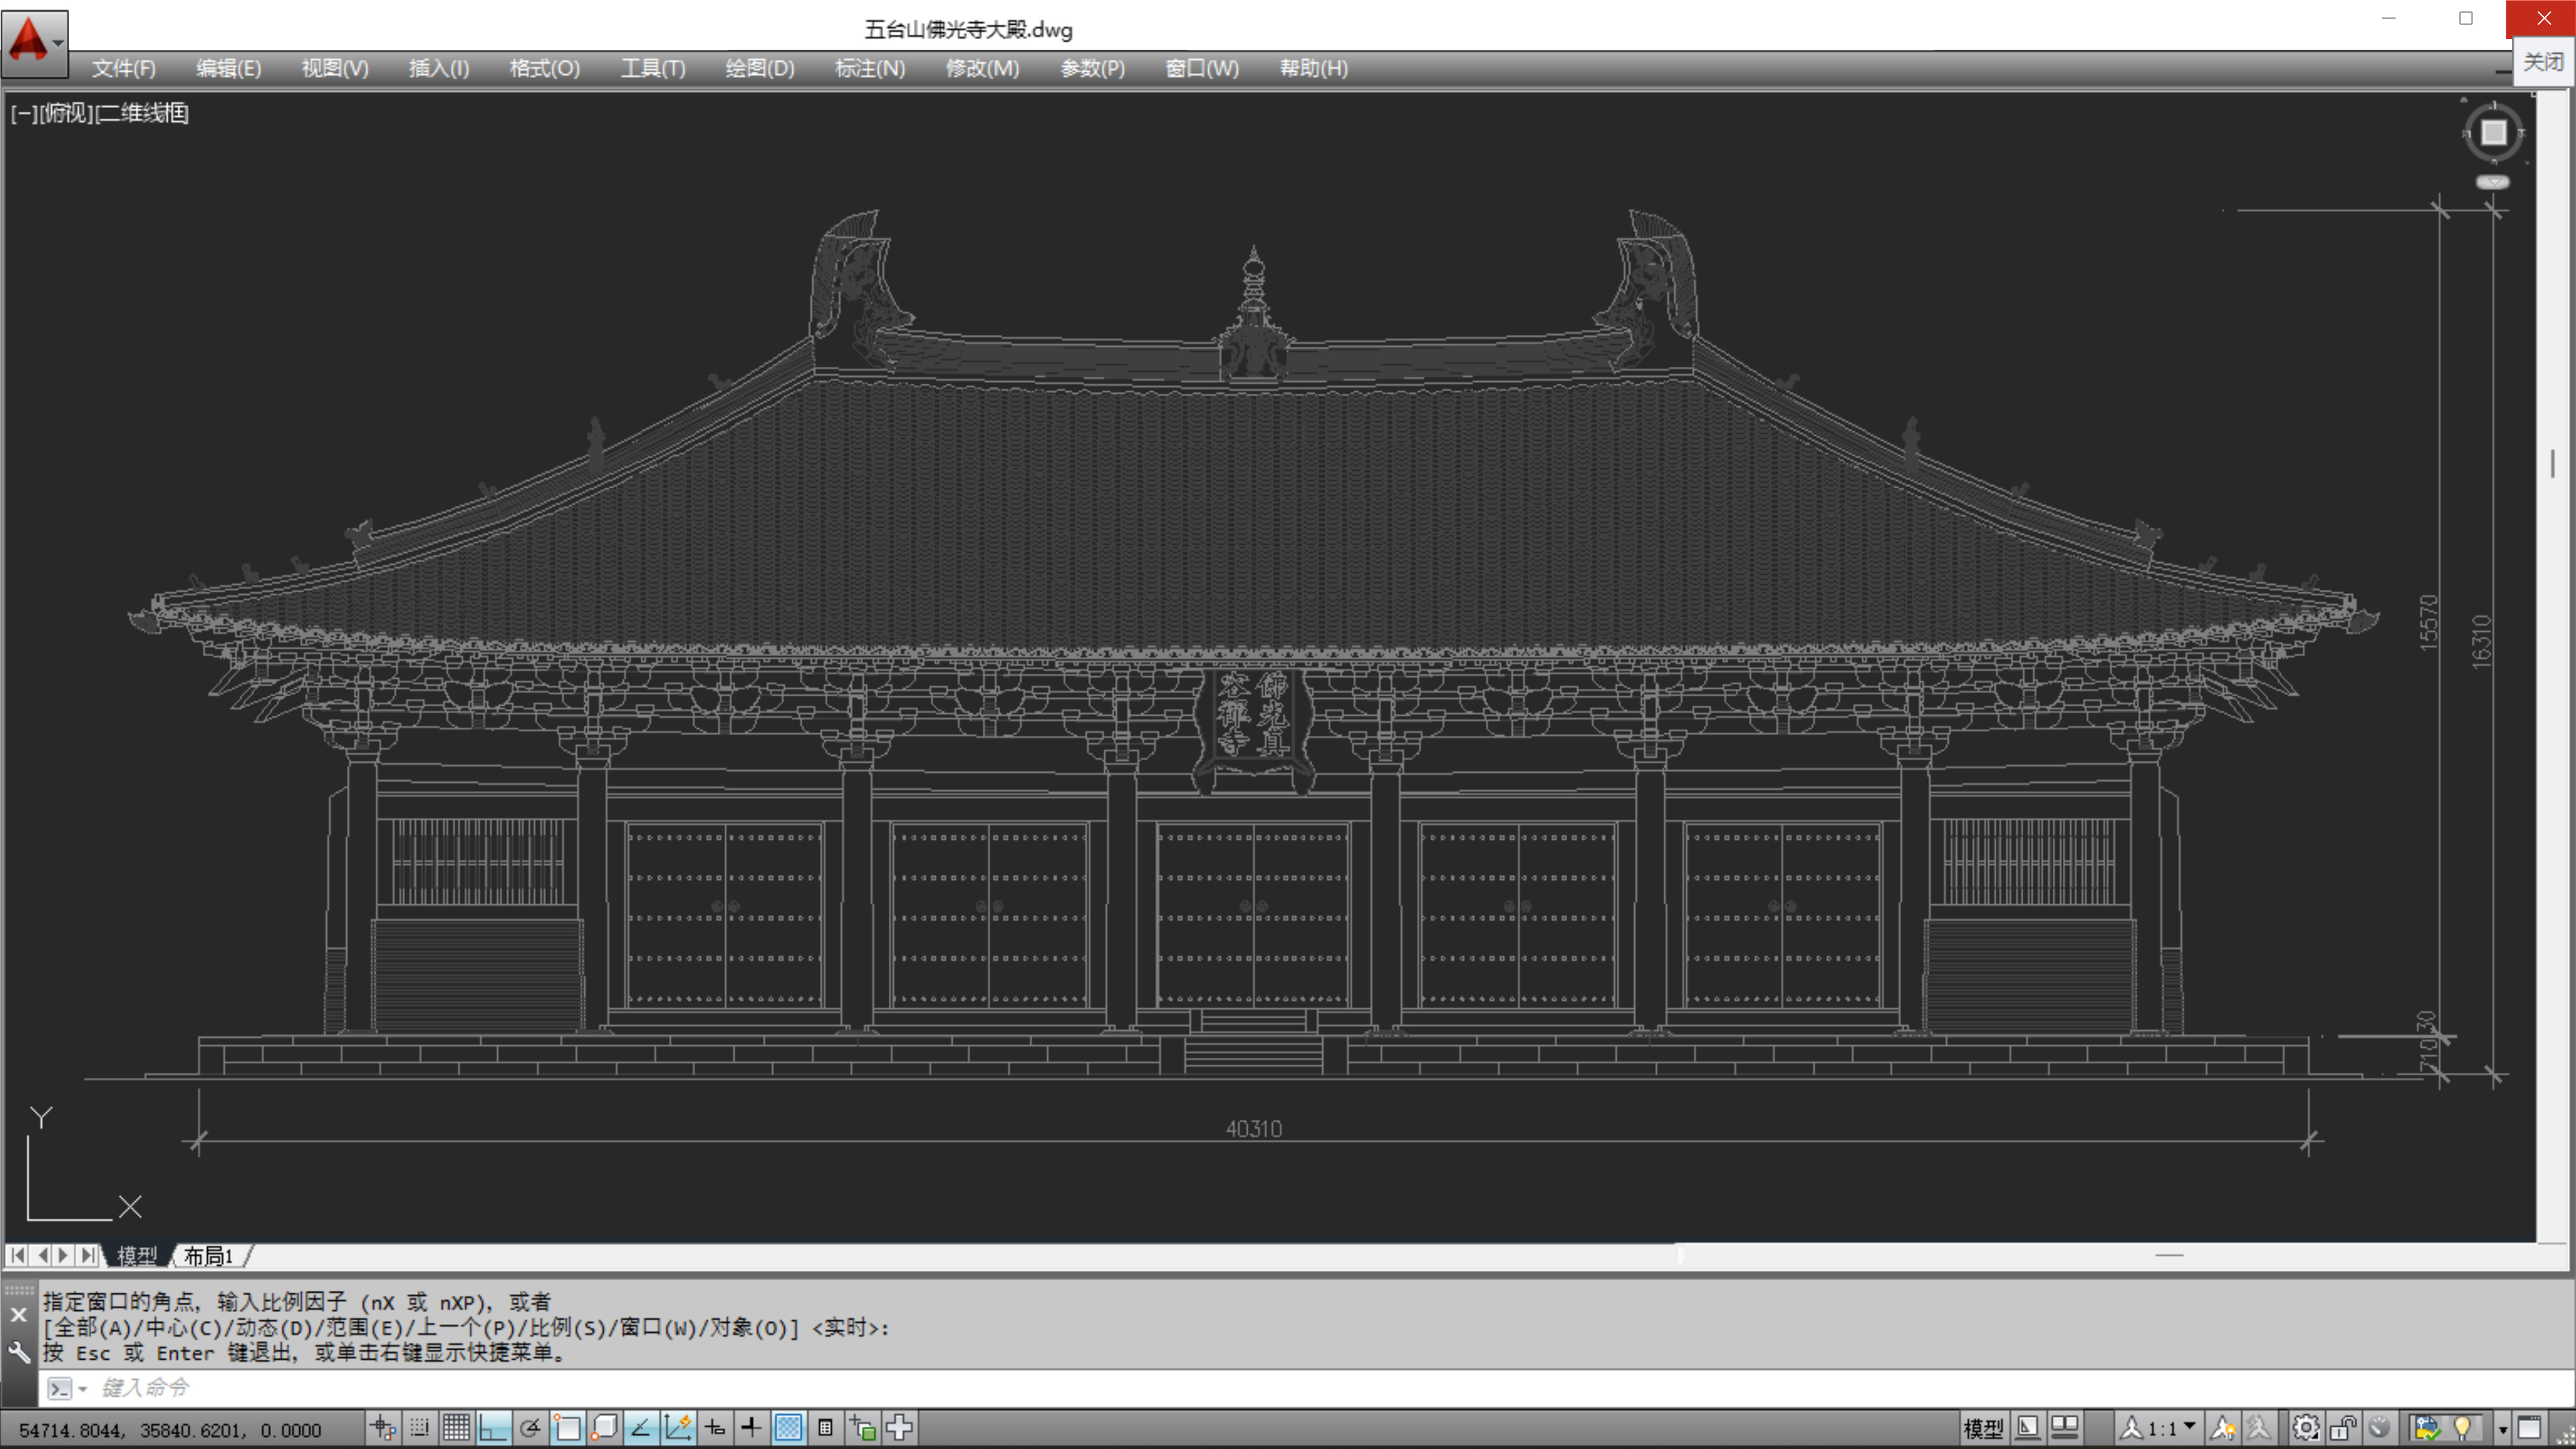Toggle Polar Tracking in status bar
This screenshot has height=1449, width=2576.
click(530, 1427)
